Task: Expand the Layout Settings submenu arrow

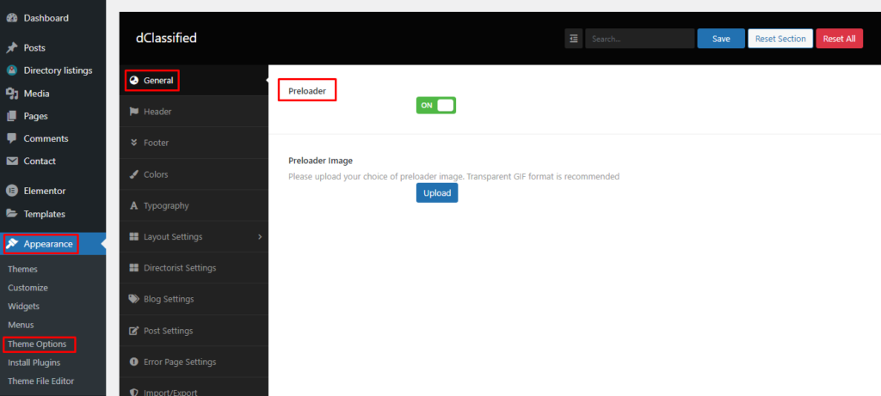Action: [x=260, y=236]
